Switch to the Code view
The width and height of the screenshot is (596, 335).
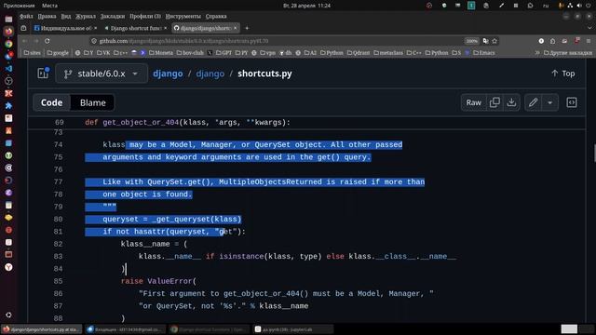pos(52,102)
